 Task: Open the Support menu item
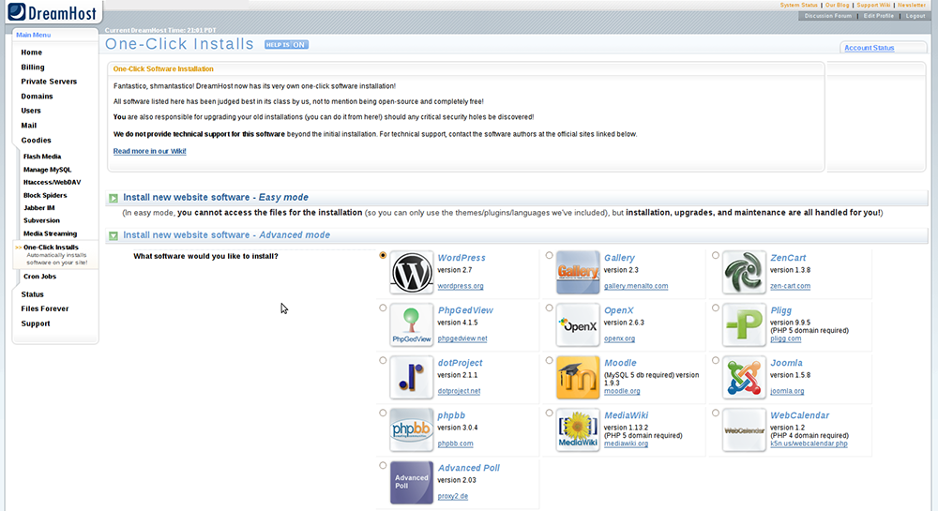click(36, 323)
